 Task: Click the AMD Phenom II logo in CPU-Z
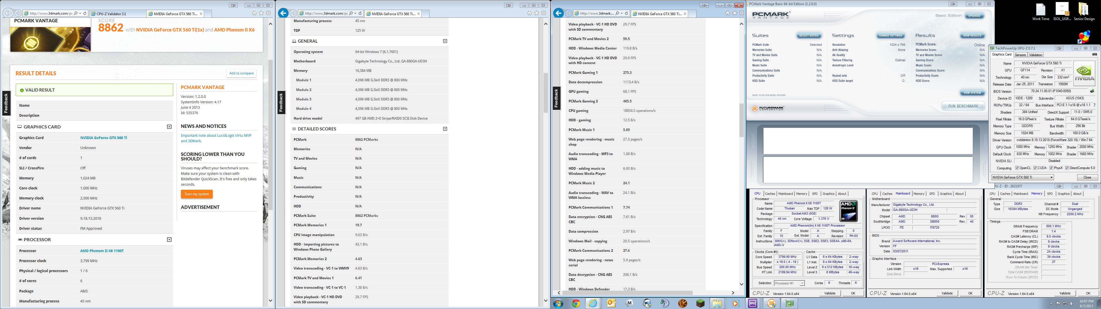tap(848, 211)
